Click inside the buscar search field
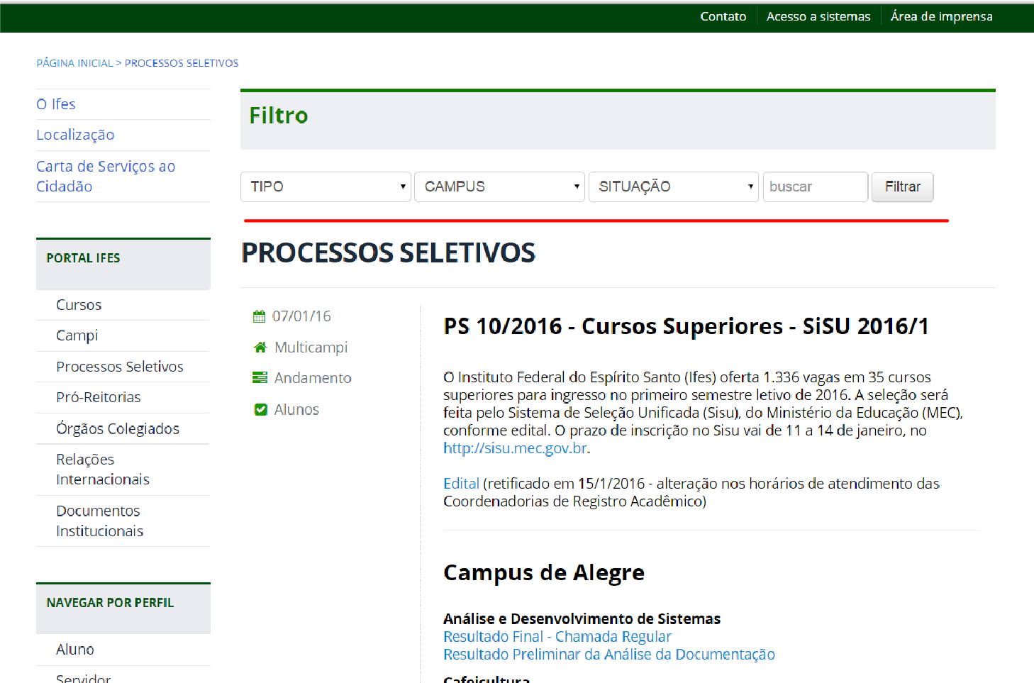1034x683 pixels. [814, 187]
